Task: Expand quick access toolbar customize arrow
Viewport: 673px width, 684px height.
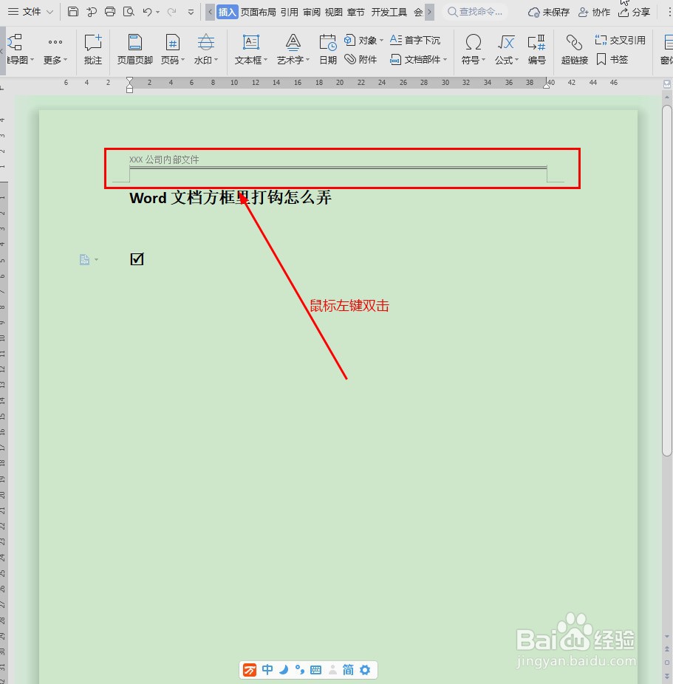Action: pos(191,13)
